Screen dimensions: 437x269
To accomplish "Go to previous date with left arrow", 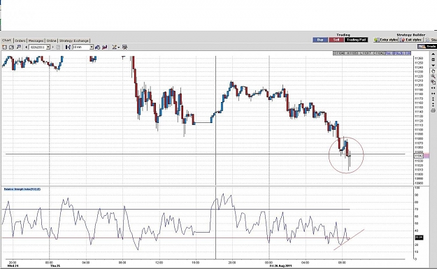I will 26,48.
